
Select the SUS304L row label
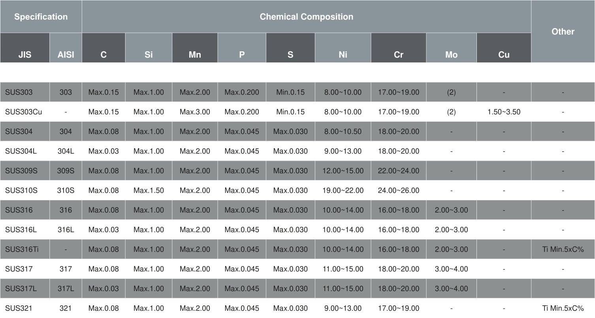21,151
